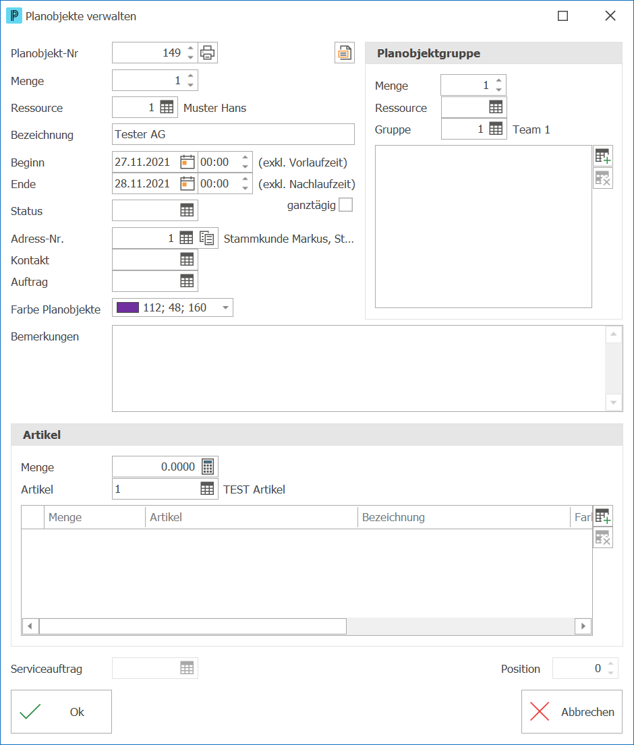
Task: Open Gruppe lookup table for Team 1
Action: (x=496, y=129)
